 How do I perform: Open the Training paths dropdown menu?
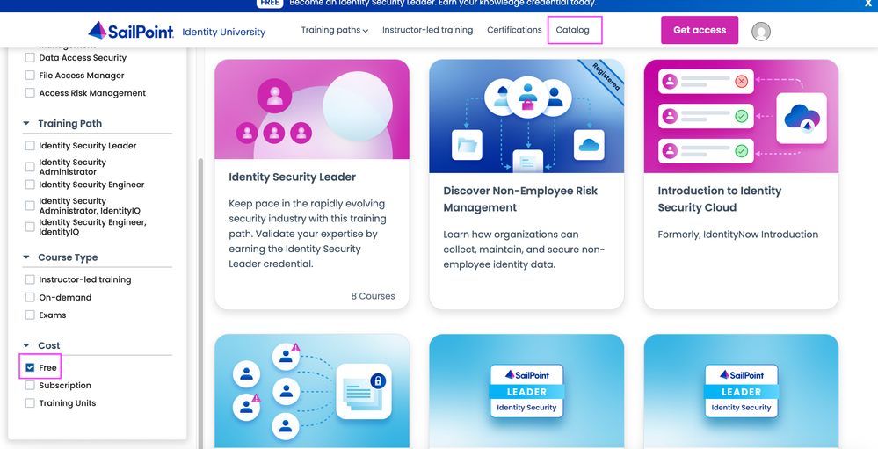[x=334, y=30]
